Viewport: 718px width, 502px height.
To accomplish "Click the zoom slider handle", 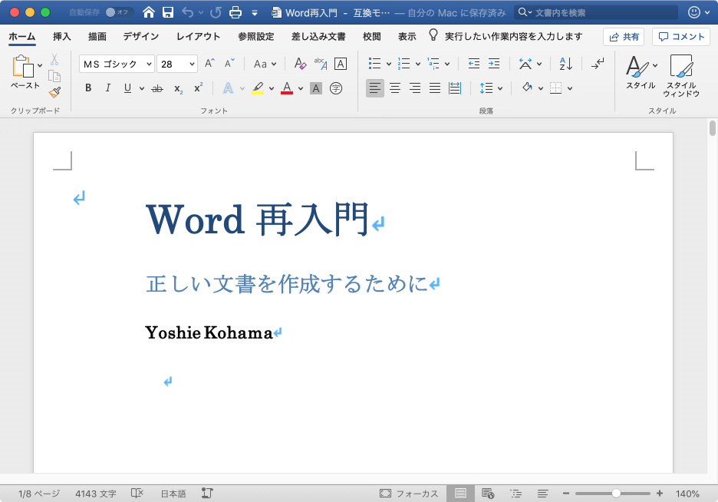I will (x=616, y=494).
